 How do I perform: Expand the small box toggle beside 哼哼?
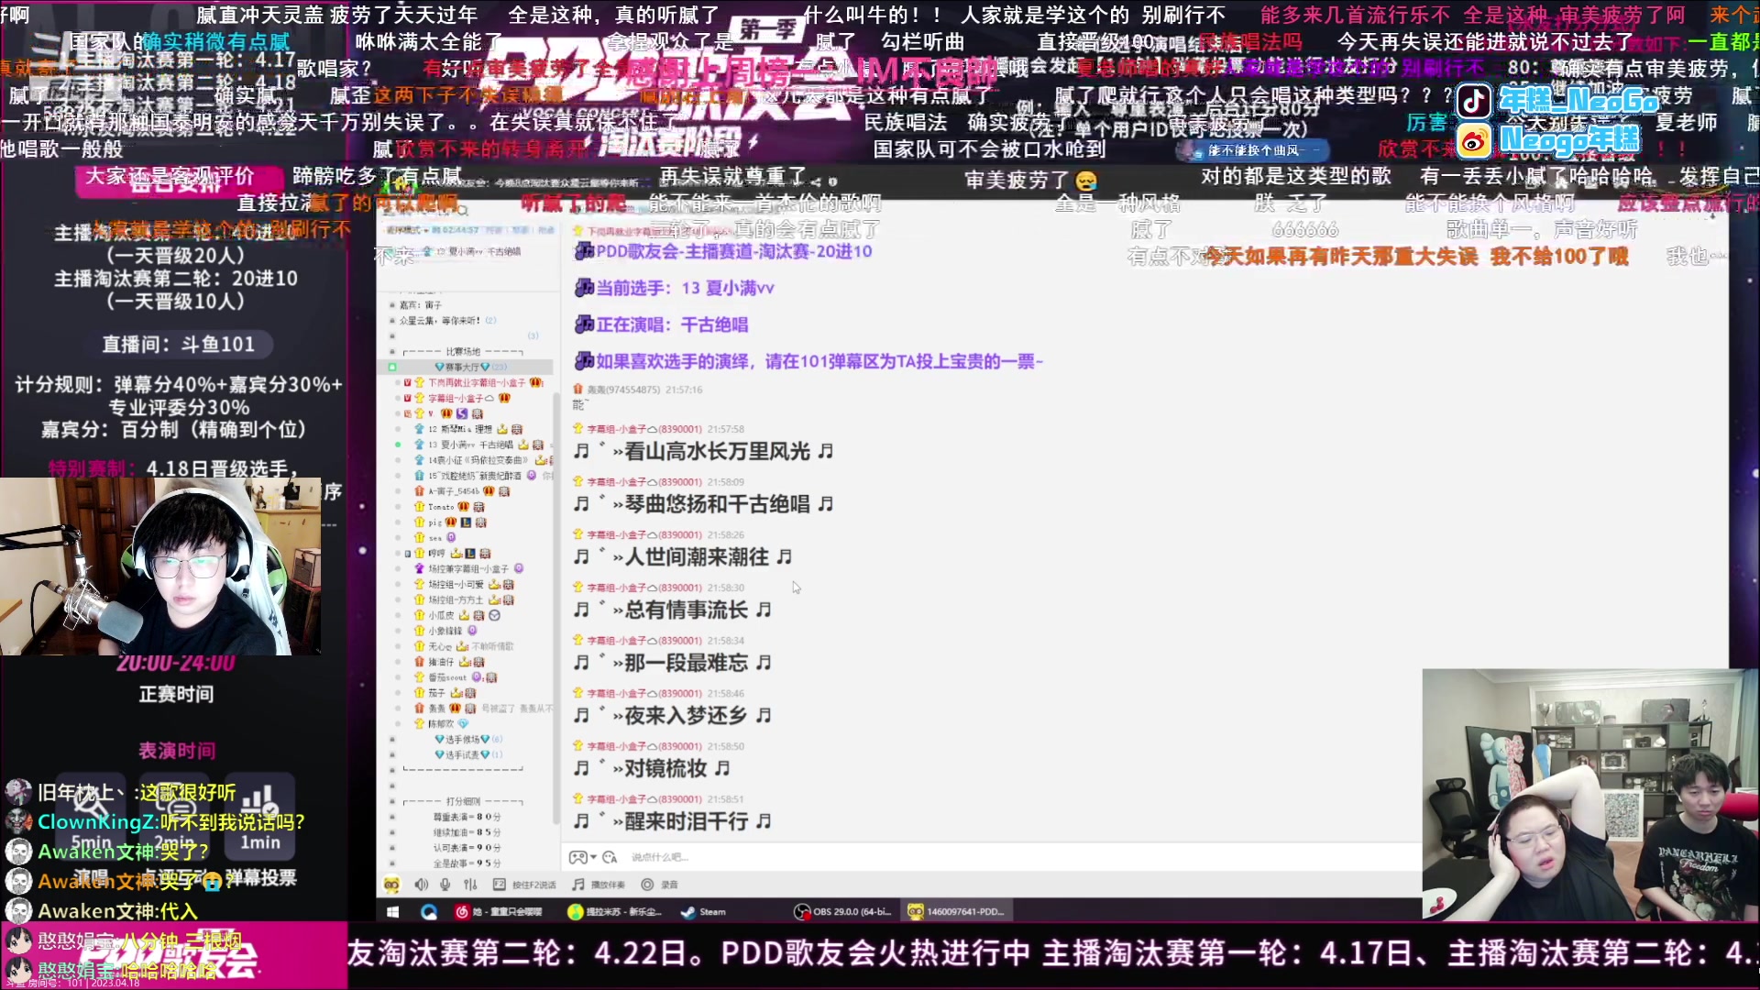[x=408, y=554]
